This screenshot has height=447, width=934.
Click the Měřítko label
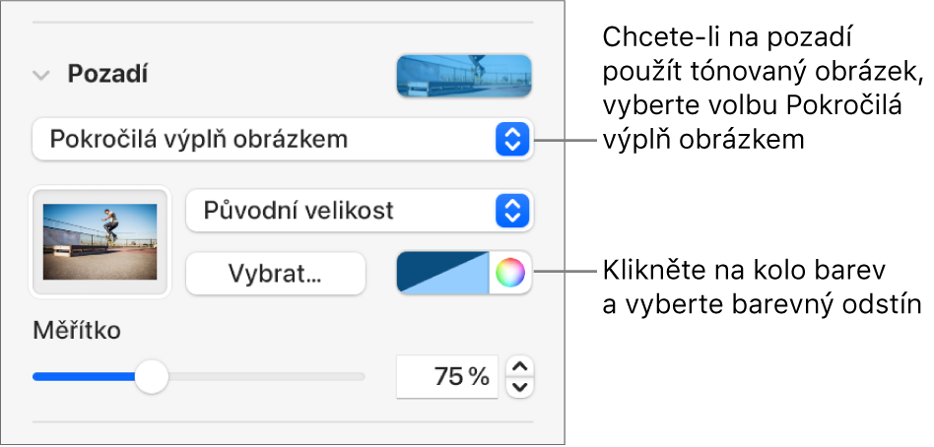77,330
